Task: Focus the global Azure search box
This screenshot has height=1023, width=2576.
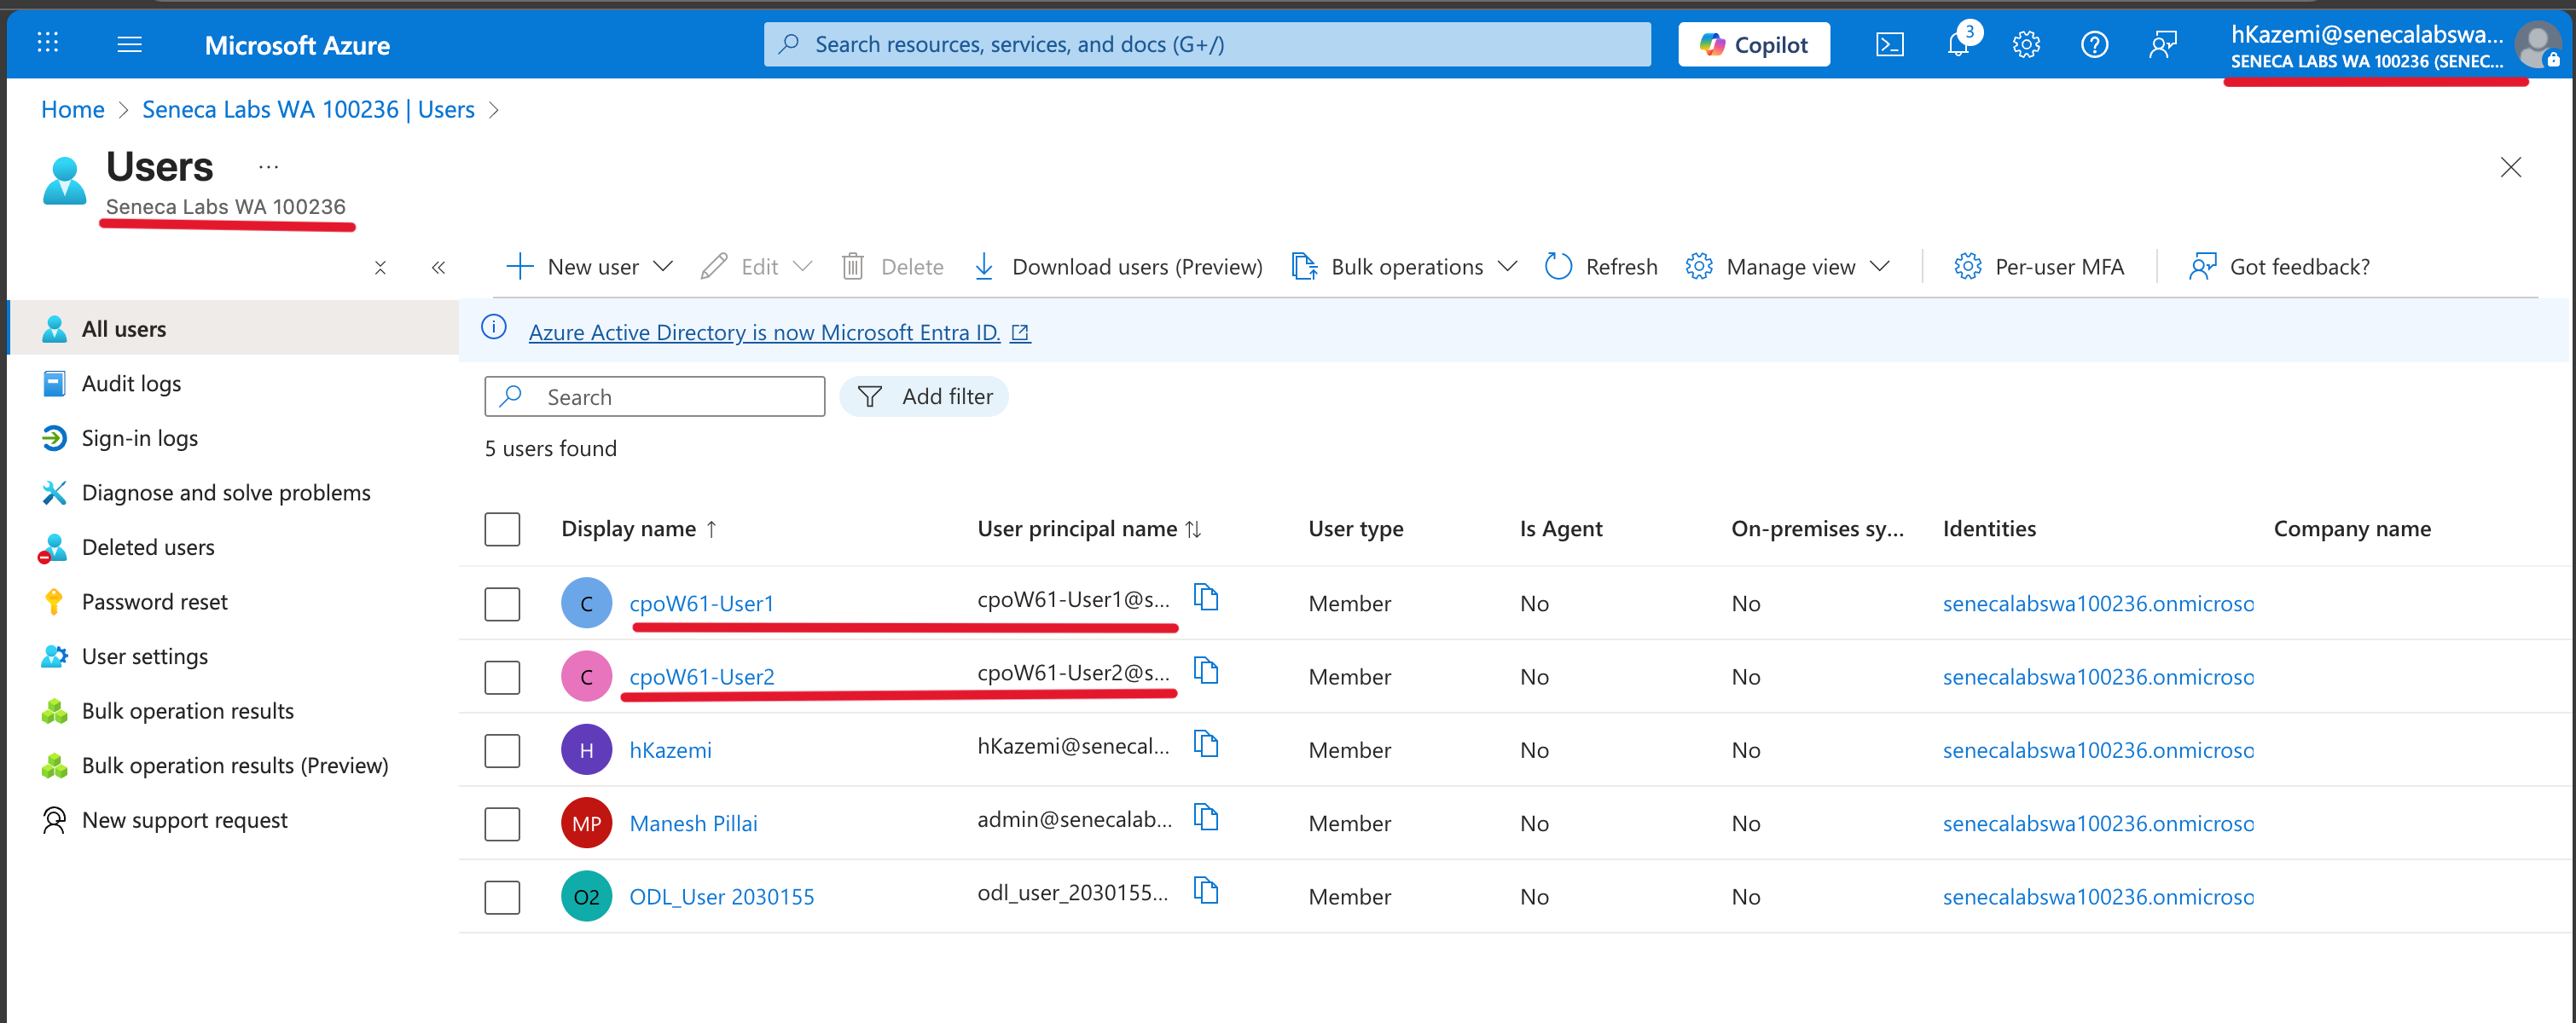Action: 1207,44
